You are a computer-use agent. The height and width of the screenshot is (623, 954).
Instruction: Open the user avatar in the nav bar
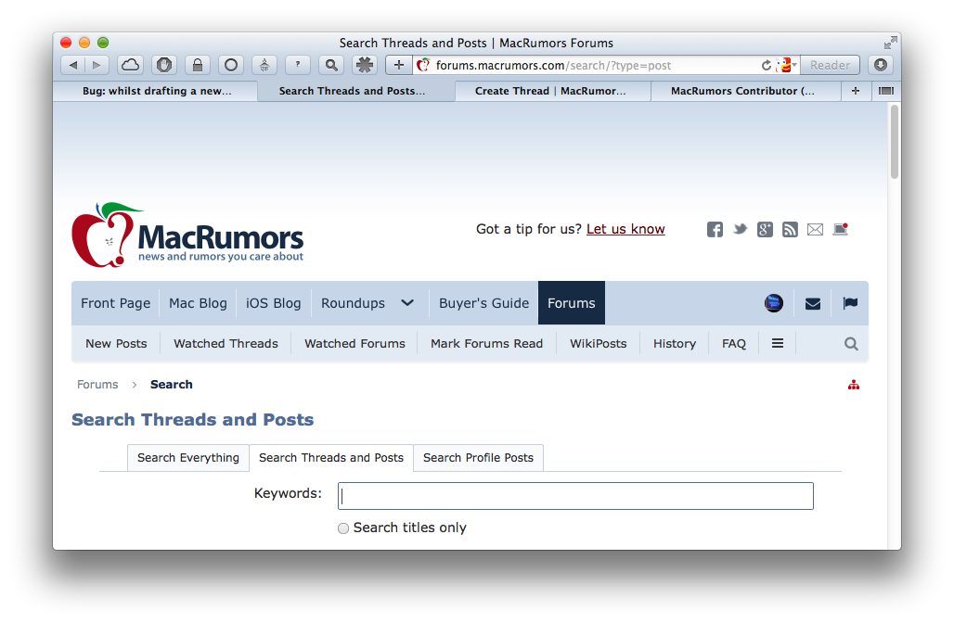(774, 302)
